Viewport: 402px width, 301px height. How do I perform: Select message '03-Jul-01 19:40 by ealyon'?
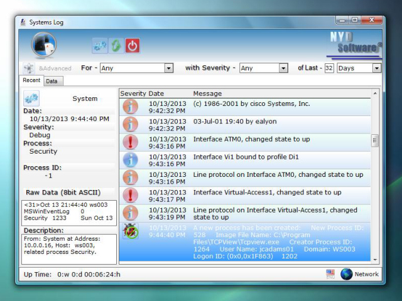pyautogui.click(x=235, y=121)
